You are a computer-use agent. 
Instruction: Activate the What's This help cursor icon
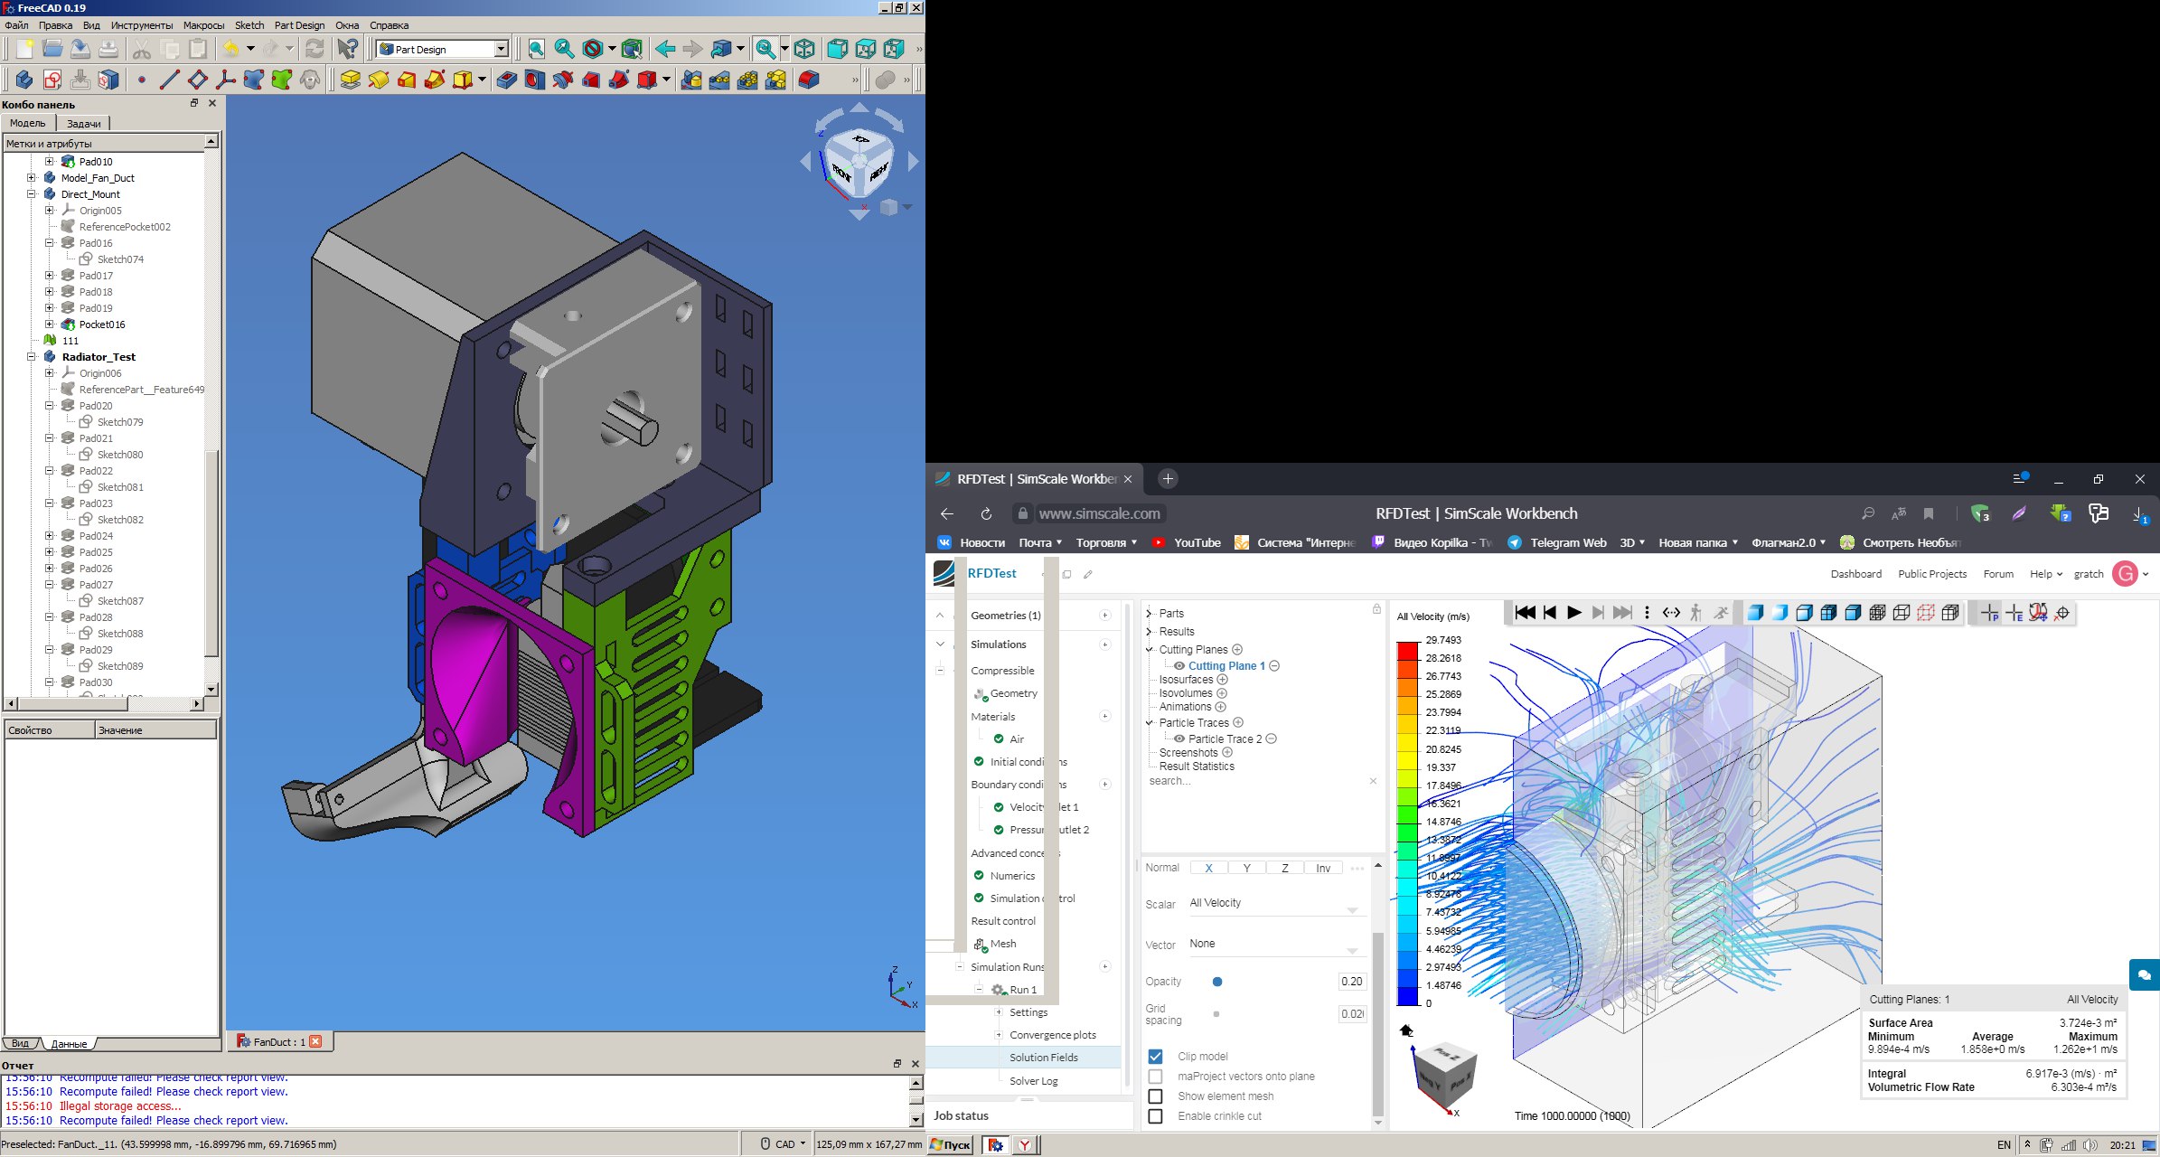(347, 49)
